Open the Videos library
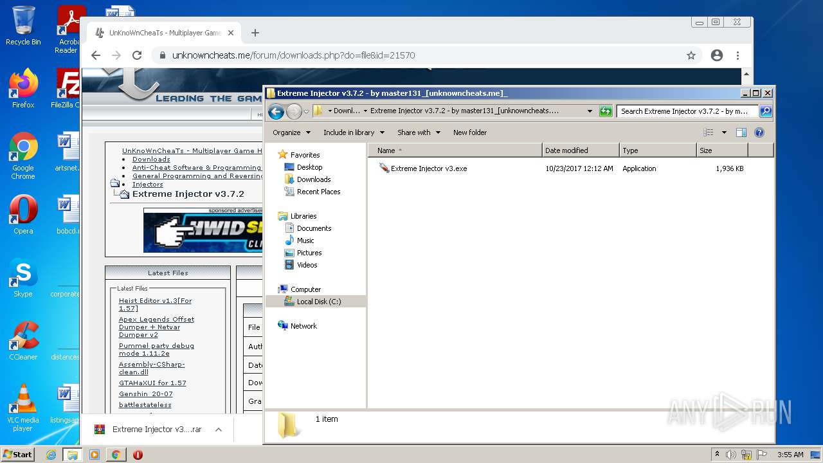 point(307,265)
